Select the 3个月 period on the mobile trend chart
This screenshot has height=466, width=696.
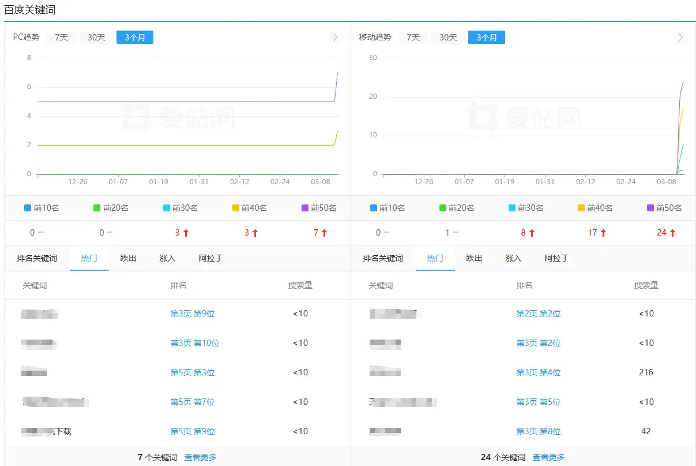point(487,37)
